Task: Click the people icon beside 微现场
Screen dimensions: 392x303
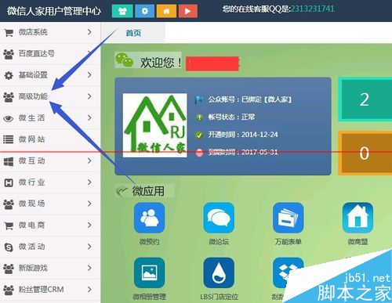Action: 9,204
